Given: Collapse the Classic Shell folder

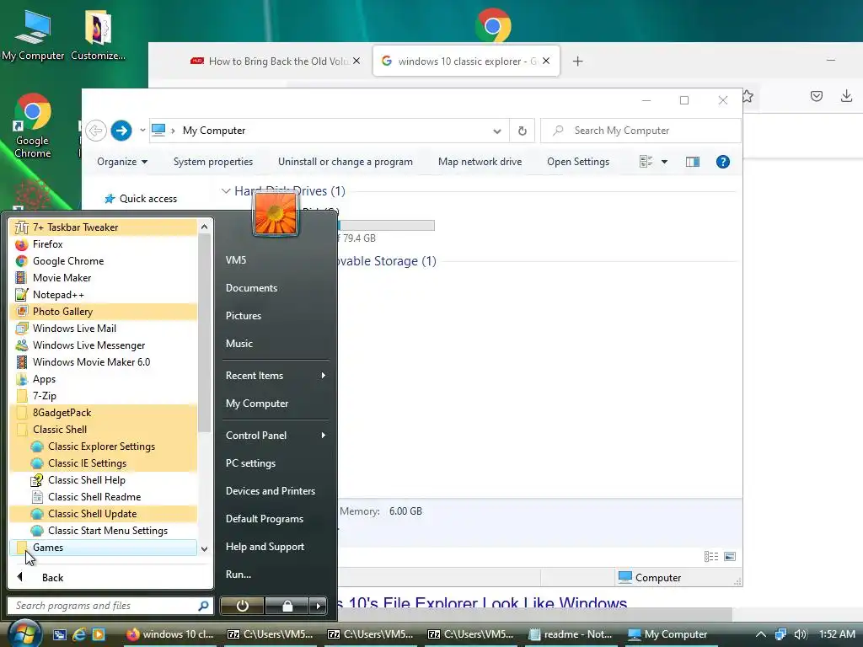Looking at the screenshot, I should tap(103, 430).
